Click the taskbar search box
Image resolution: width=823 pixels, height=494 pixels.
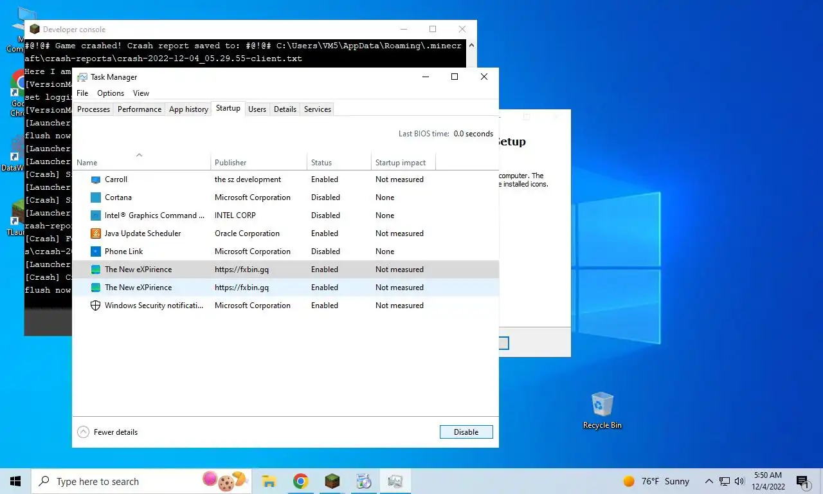141,481
